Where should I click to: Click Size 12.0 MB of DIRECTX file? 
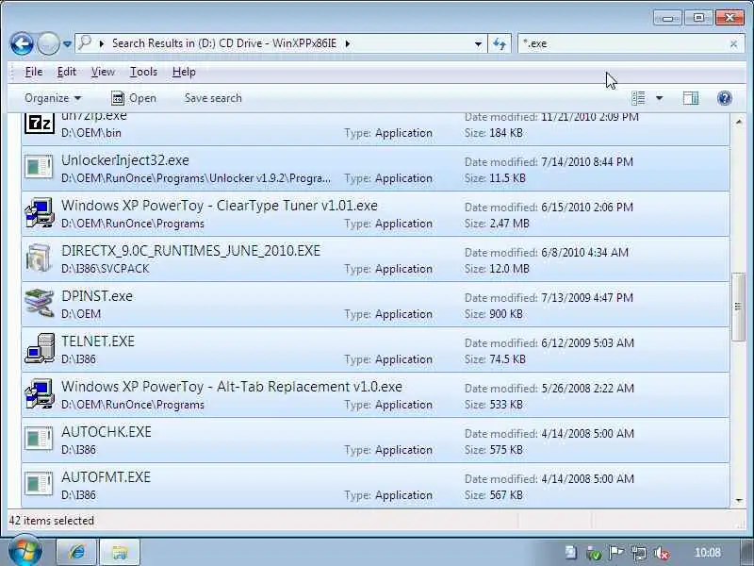click(497, 269)
